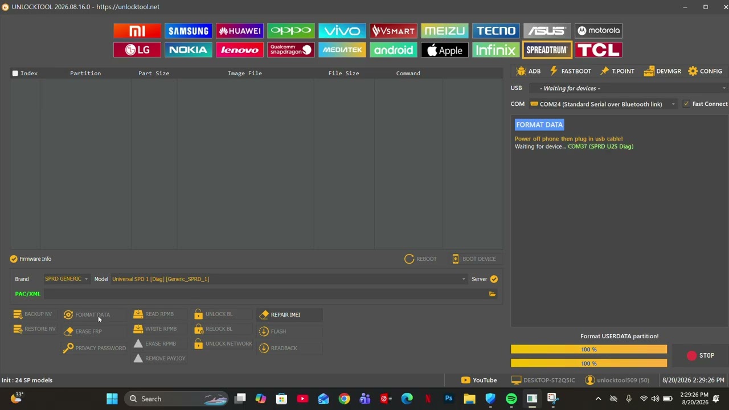Select the Vivo brand logo
This screenshot has height=410, width=729.
(342, 31)
